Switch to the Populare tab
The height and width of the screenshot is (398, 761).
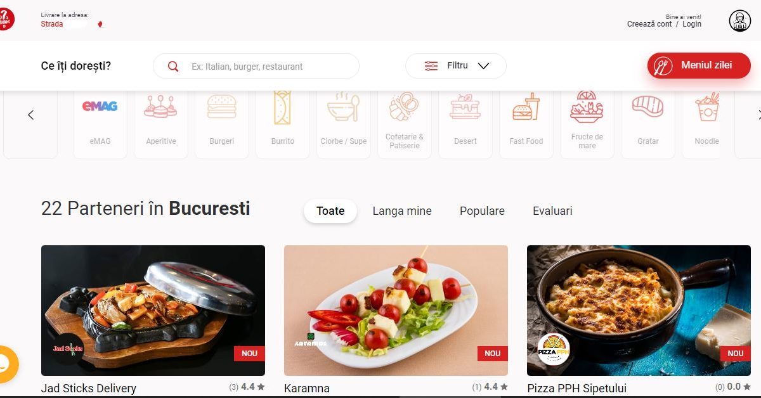tap(482, 211)
